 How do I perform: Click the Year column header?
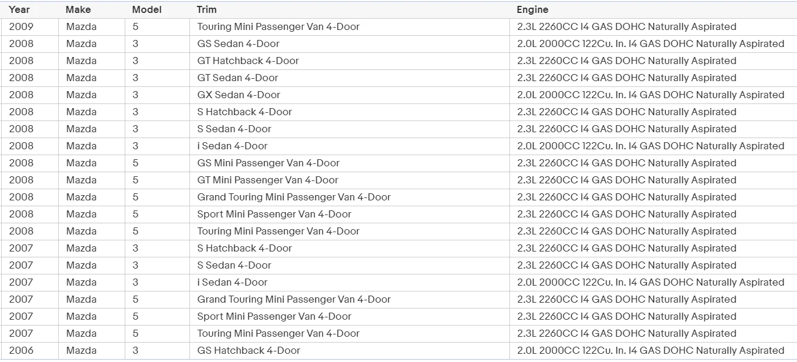click(19, 9)
